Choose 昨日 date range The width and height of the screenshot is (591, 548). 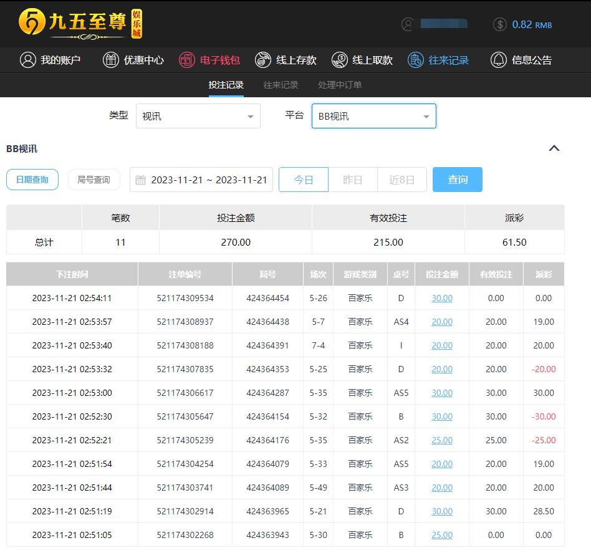[x=353, y=180]
